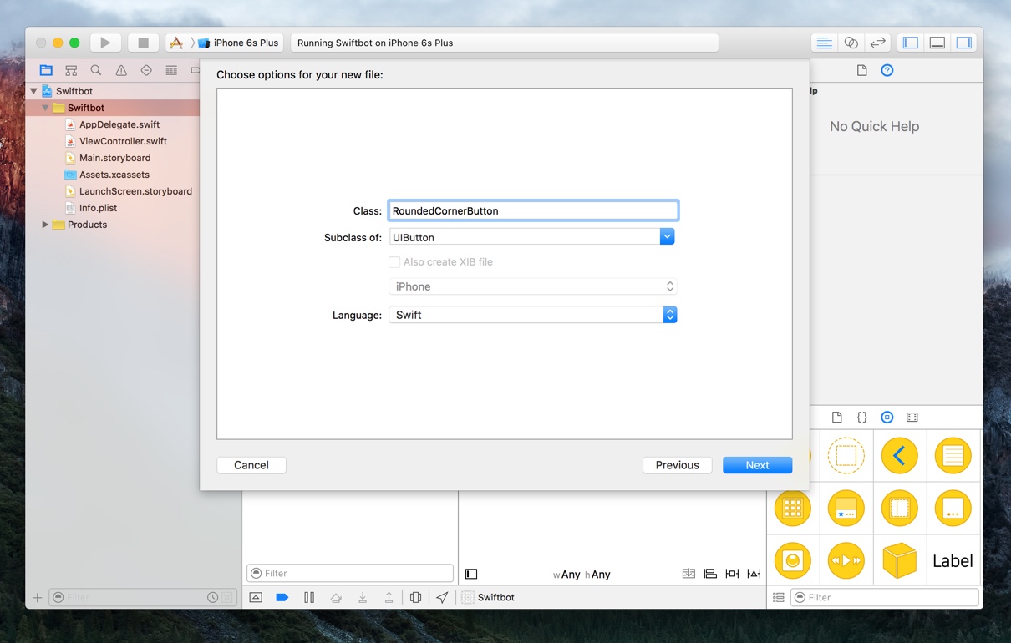Screen dimensions: 1011x643
Task: Open the Issue navigator warning icon
Action: tap(121, 70)
